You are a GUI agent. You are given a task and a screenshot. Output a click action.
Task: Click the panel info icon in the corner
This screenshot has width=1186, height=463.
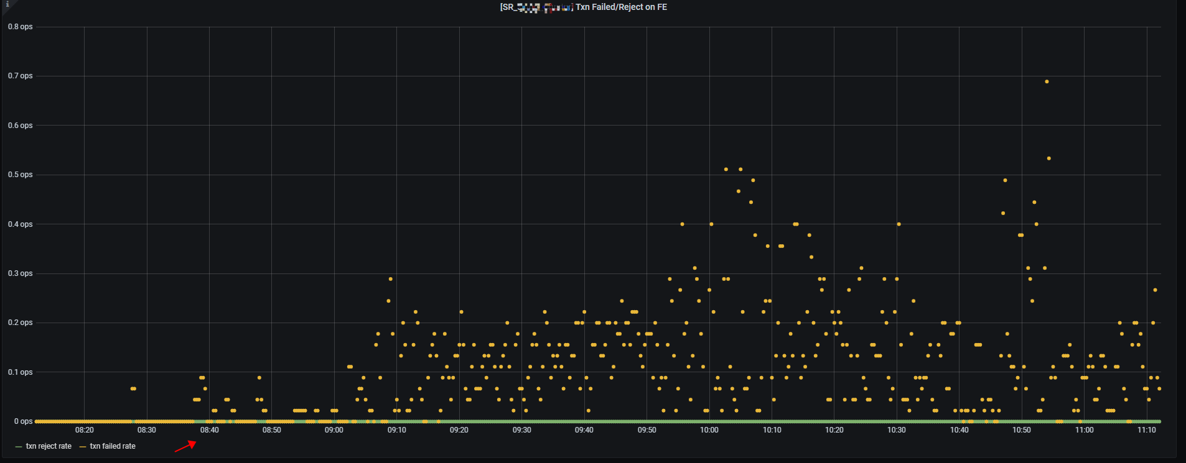pos(7,4)
